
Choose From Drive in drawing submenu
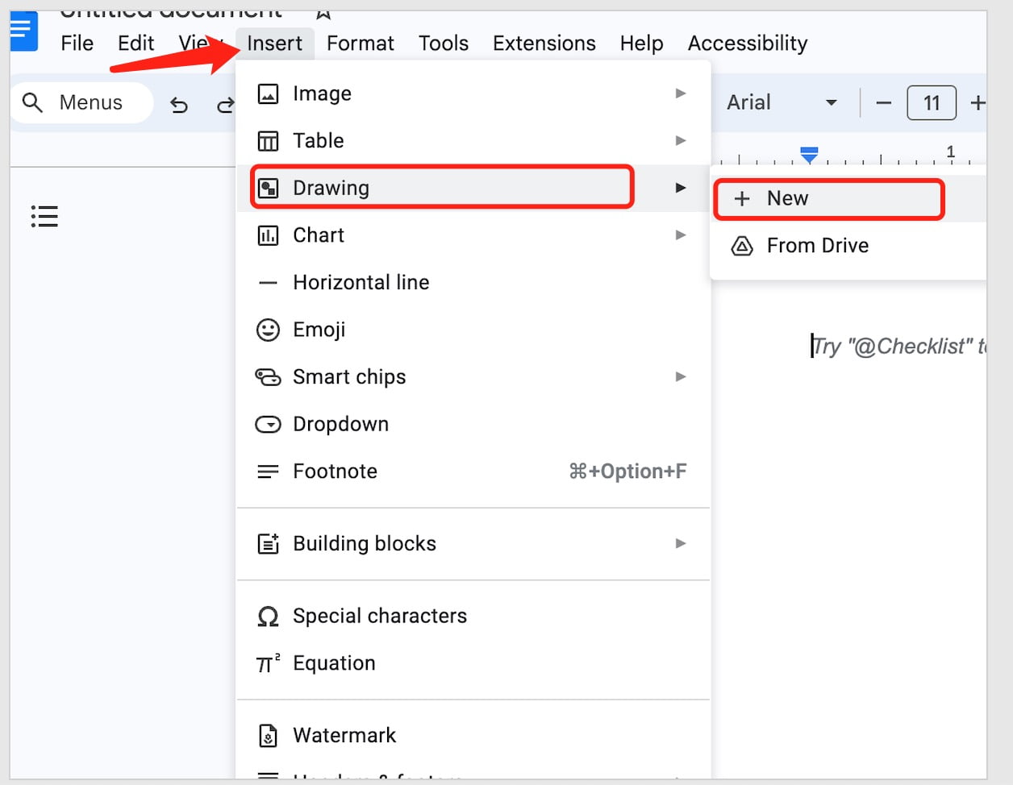(848, 246)
